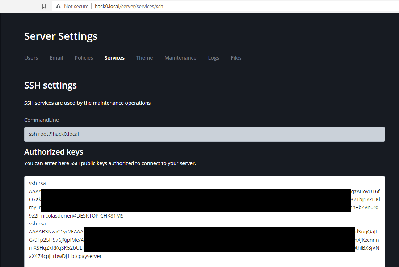
Task: Switch to the Maintenance tab
Action: coord(180,58)
